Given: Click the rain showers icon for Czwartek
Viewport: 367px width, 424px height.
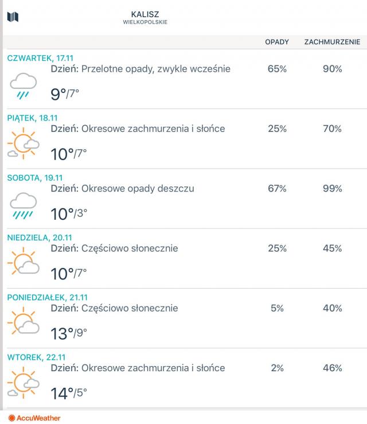Looking at the screenshot, I should tap(23, 86).
